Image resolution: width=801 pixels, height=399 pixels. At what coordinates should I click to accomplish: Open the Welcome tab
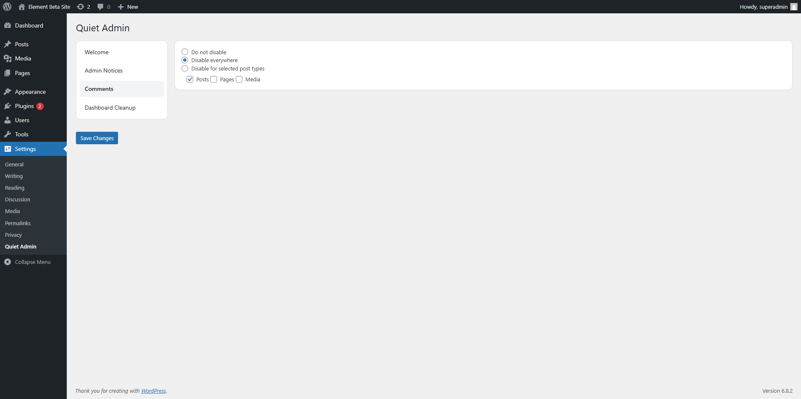coord(122,52)
